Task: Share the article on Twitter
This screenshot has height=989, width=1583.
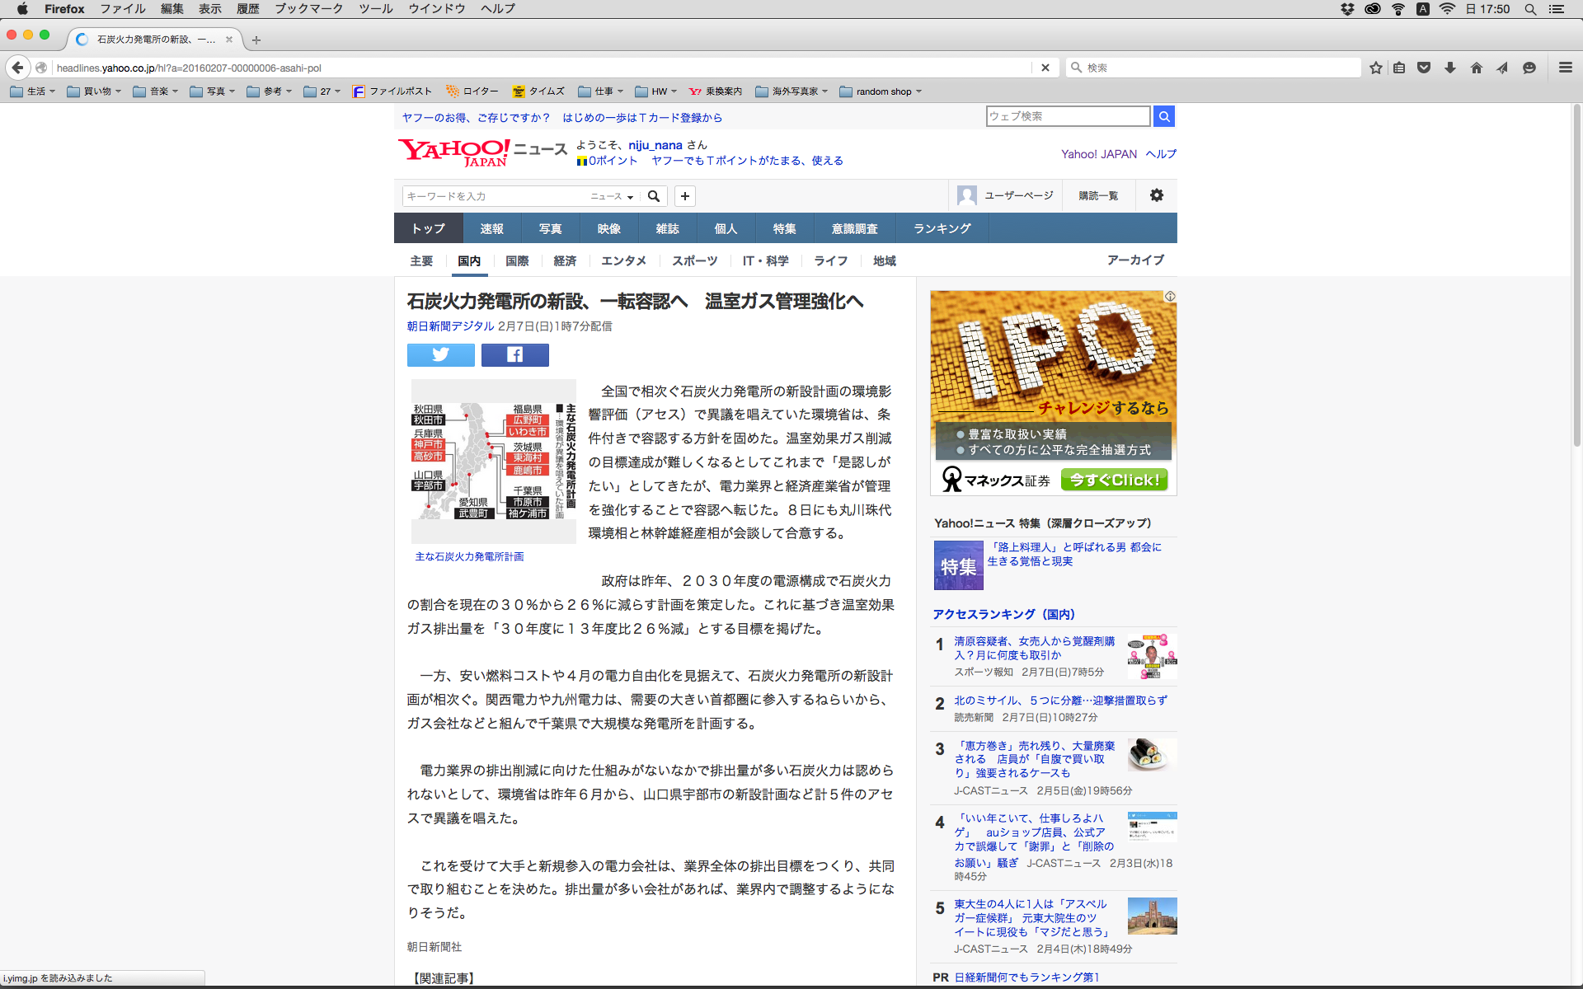Action: coord(440,355)
